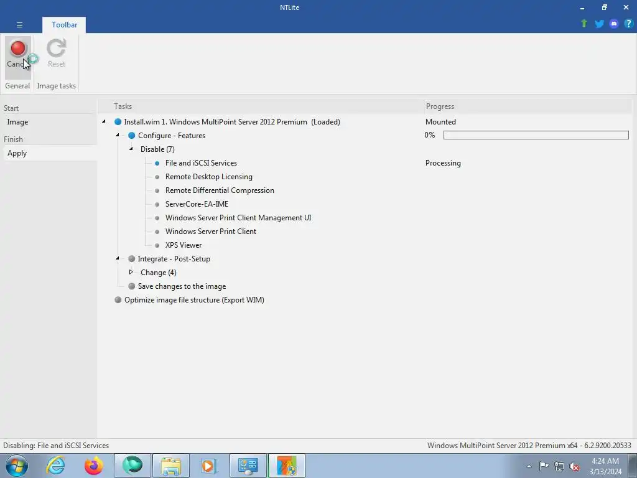The height and width of the screenshot is (478, 637).
Task: Select File and iSCSI Services task
Action: pyautogui.click(x=201, y=163)
